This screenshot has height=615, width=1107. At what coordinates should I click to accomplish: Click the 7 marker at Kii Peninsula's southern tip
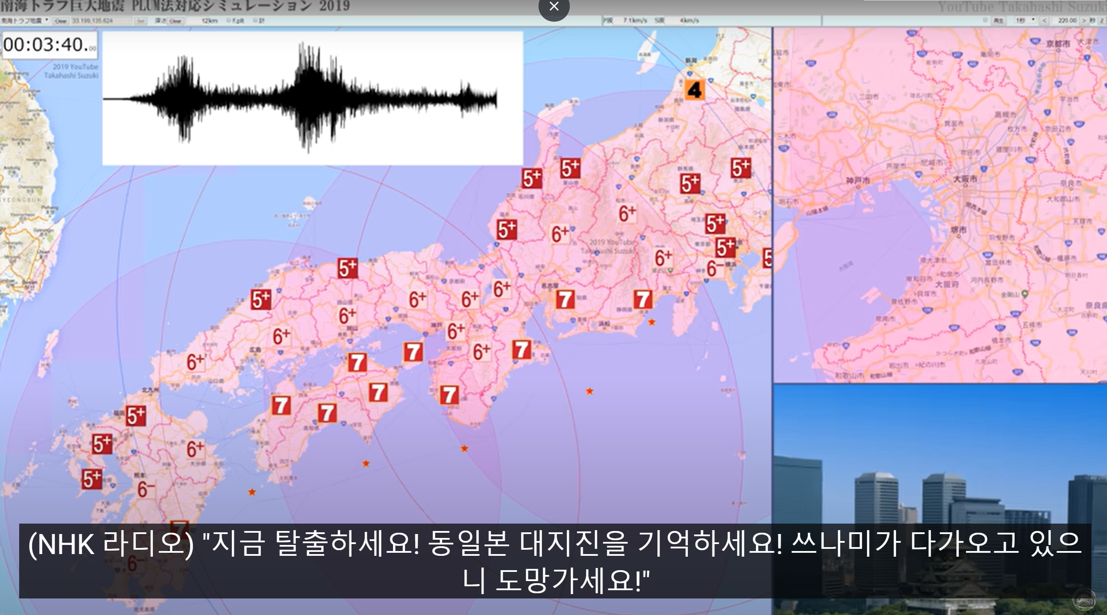[x=449, y=395]
